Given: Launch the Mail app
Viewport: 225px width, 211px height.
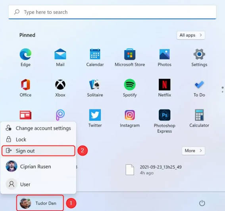Looking at the screenshot, I should click(x=60, y=57).
